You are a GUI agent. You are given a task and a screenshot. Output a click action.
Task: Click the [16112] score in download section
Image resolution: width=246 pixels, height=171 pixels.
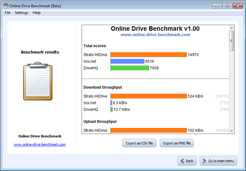(x=222, y=96)
